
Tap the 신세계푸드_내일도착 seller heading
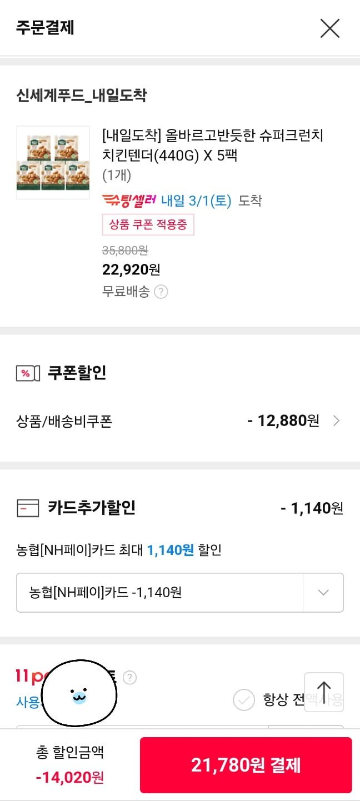pyautogui.click(x=82, y=96)
